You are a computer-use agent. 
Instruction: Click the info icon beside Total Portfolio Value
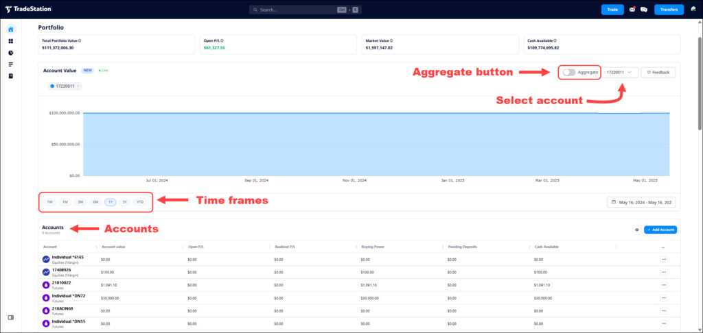click(x=76, y=41)
